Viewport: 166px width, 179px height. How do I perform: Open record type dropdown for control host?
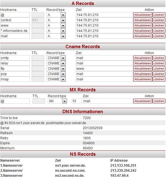[56, 20]
